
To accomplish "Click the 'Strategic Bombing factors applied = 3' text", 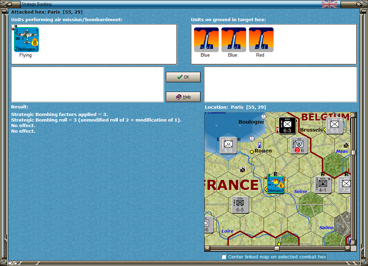I will [59, 114].
